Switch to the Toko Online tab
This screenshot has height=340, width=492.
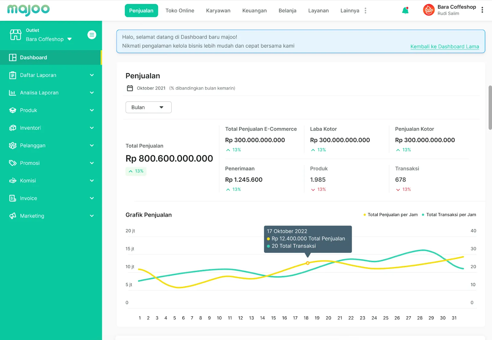[180, 10]
